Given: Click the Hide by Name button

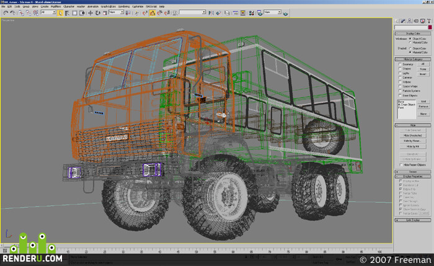Looking at the screenshot, I should point(412,141).
